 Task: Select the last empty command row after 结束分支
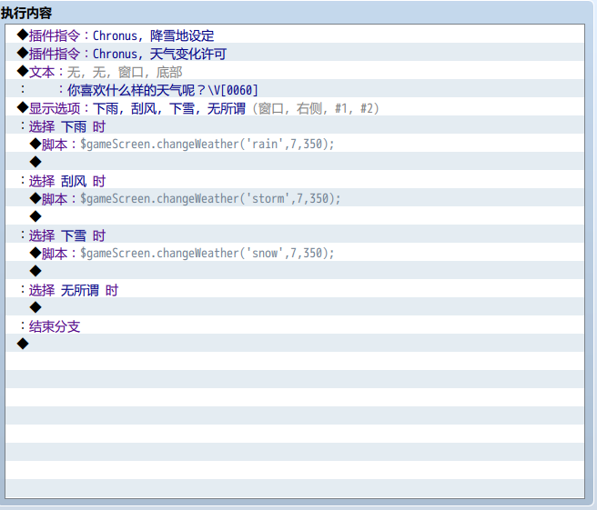(x=295, y=345)
